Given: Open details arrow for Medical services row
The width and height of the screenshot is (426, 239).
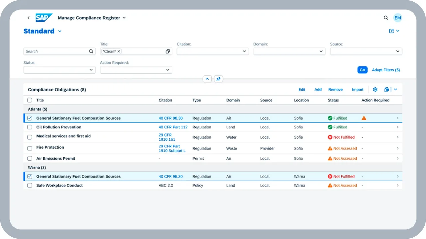Looking at the screenshot, I should (397, 137).
